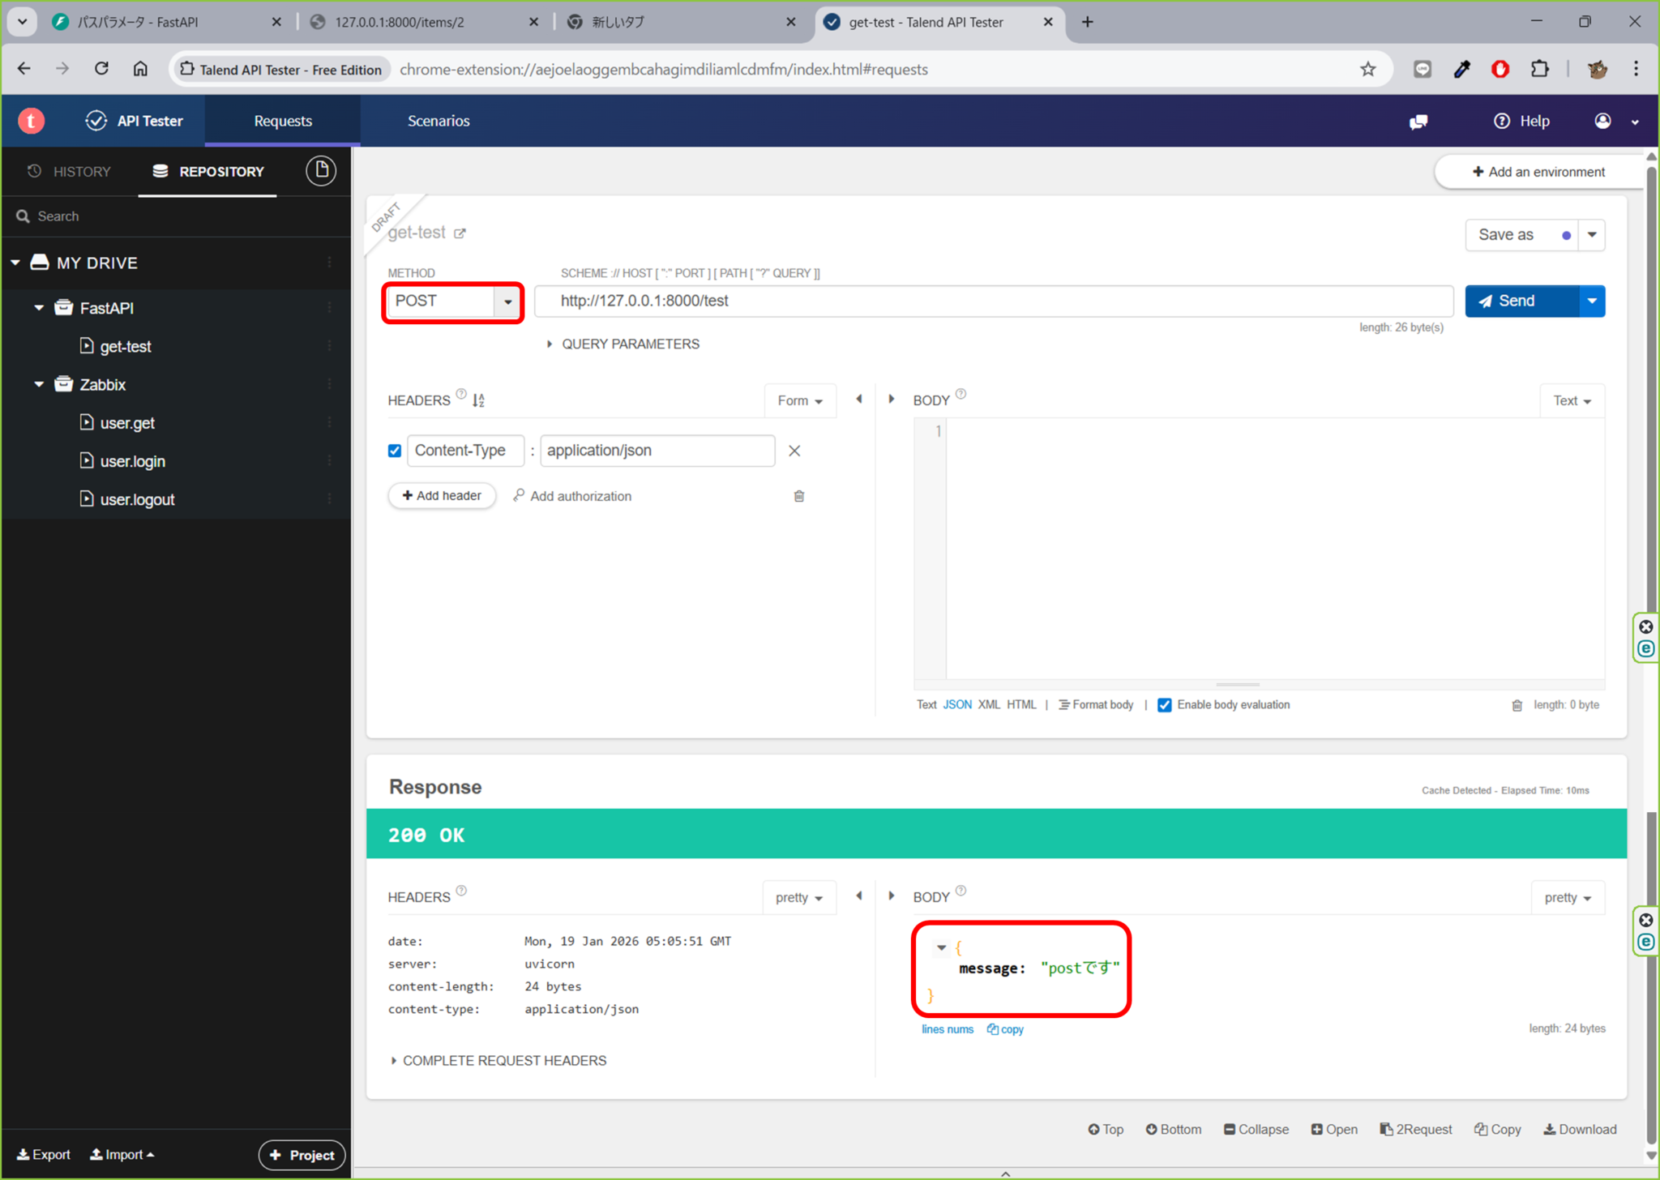Viewport: 1660px width, 1180px height.
Task: Open the feedback chat icon in top bar
Action: (x=1418, y=121)
